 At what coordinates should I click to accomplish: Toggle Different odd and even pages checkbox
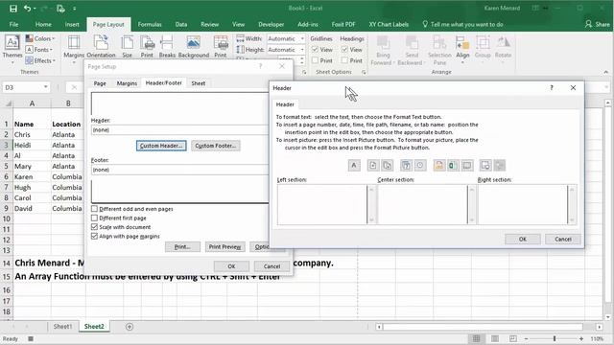point(94,209)
